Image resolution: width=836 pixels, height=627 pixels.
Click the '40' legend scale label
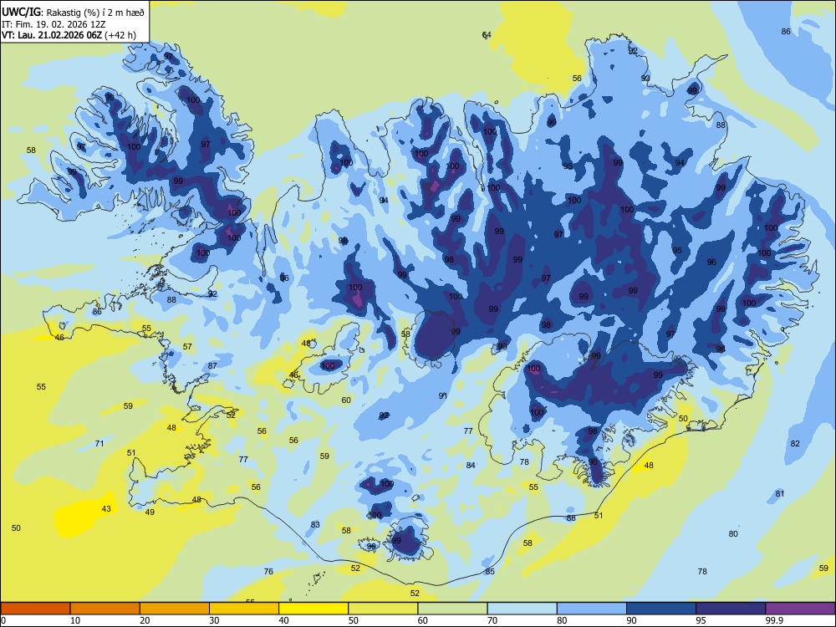[284, 620]
